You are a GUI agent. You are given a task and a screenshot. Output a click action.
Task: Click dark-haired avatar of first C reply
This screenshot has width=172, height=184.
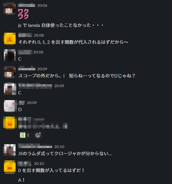[x=10, y=55]
